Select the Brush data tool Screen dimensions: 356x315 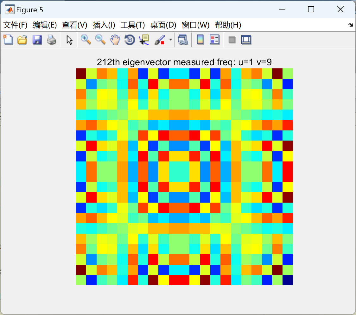click(x=160, y=40)
